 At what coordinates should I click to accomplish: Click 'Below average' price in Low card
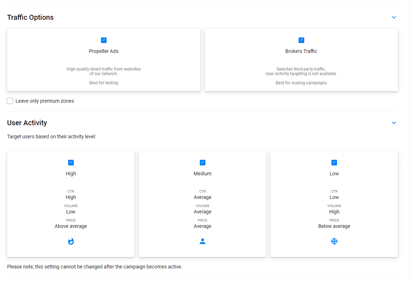click(334, 226)
